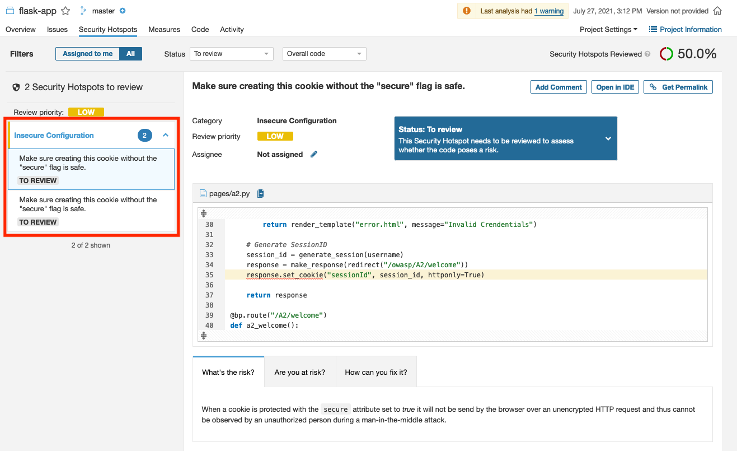Click the flask-app project name

coord(37,11)
